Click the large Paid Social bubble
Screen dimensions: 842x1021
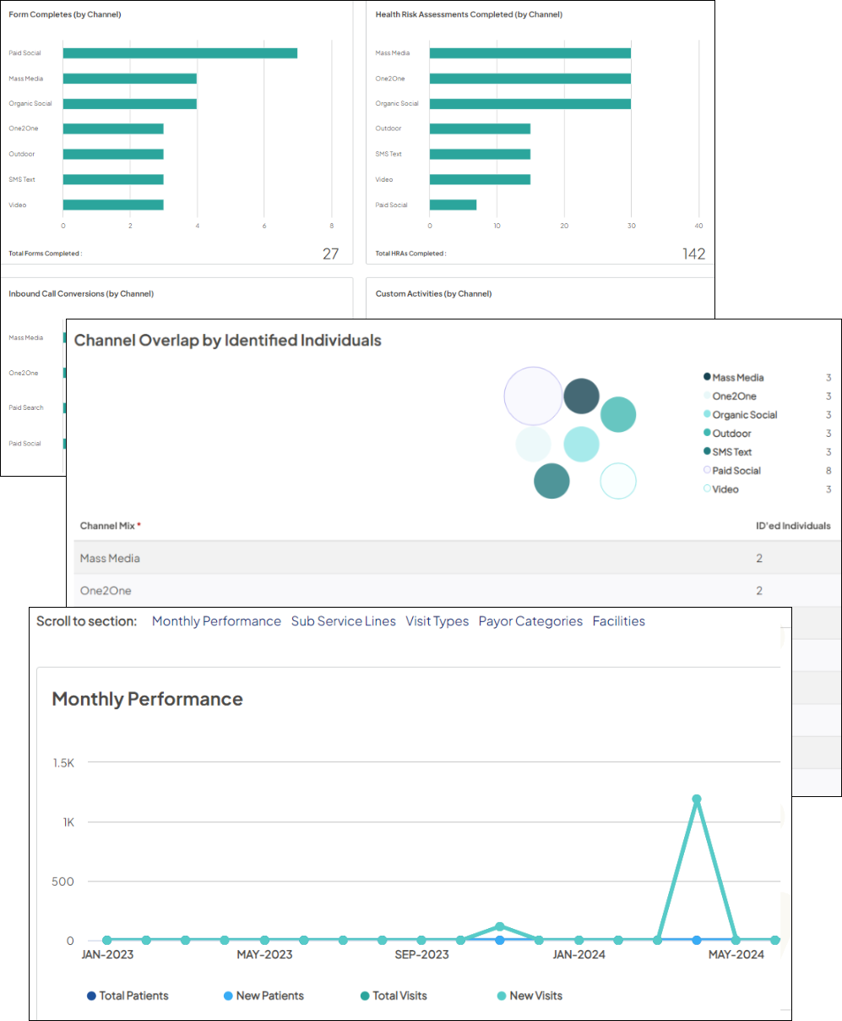click(x=533, y=396)
